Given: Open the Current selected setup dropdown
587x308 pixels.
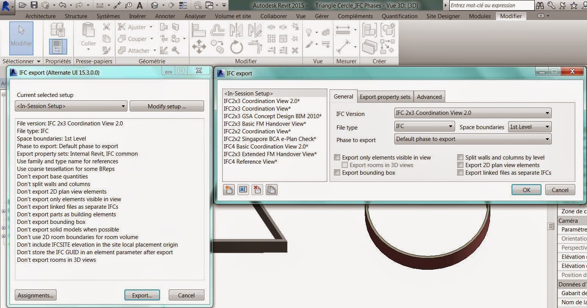Looking at the screenshot, I should point(71,106).
